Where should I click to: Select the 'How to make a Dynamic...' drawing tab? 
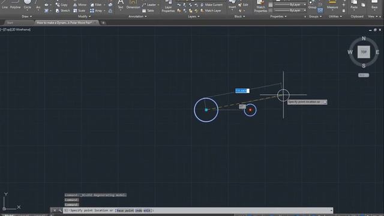point(65,23)
